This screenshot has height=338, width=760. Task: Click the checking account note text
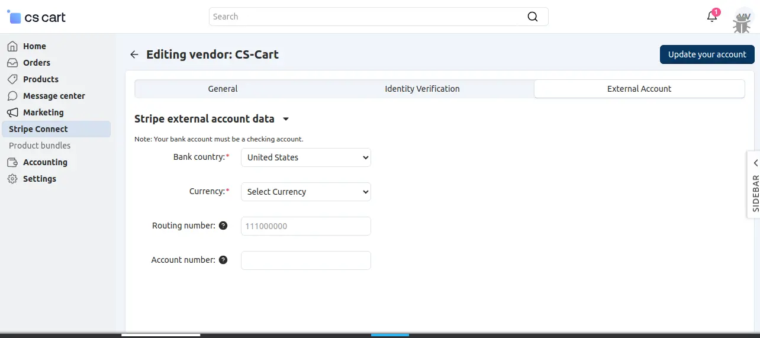tap(219, 139)
